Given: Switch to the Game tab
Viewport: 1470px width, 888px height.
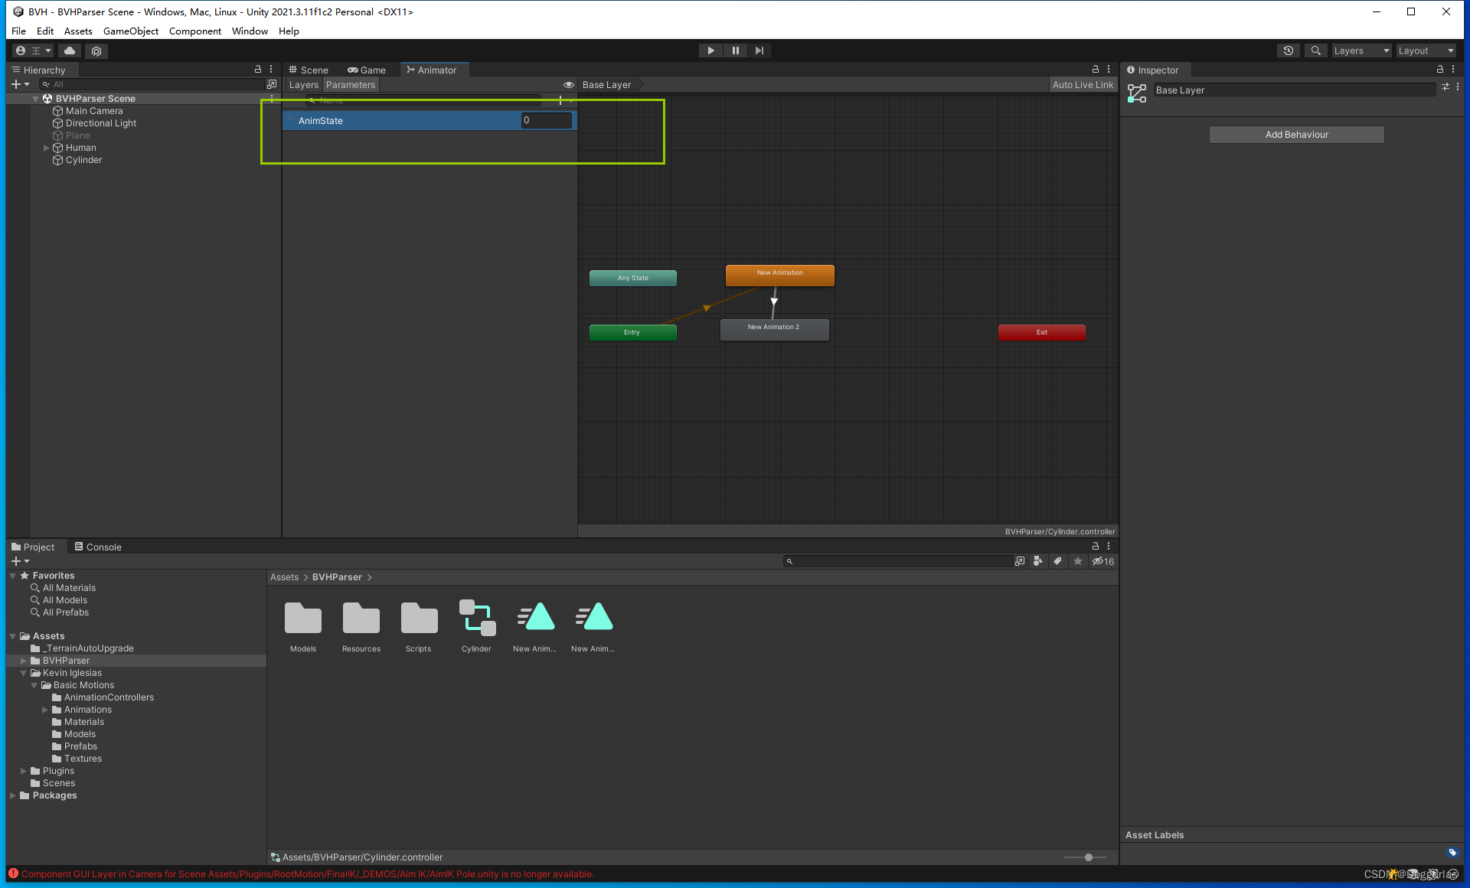Looking at the screenshot, I should click(367, 70).
